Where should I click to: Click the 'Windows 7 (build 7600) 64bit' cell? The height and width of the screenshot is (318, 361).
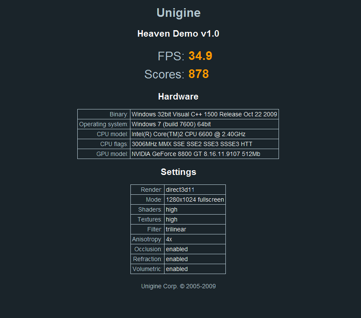click(x=204, y=124)
